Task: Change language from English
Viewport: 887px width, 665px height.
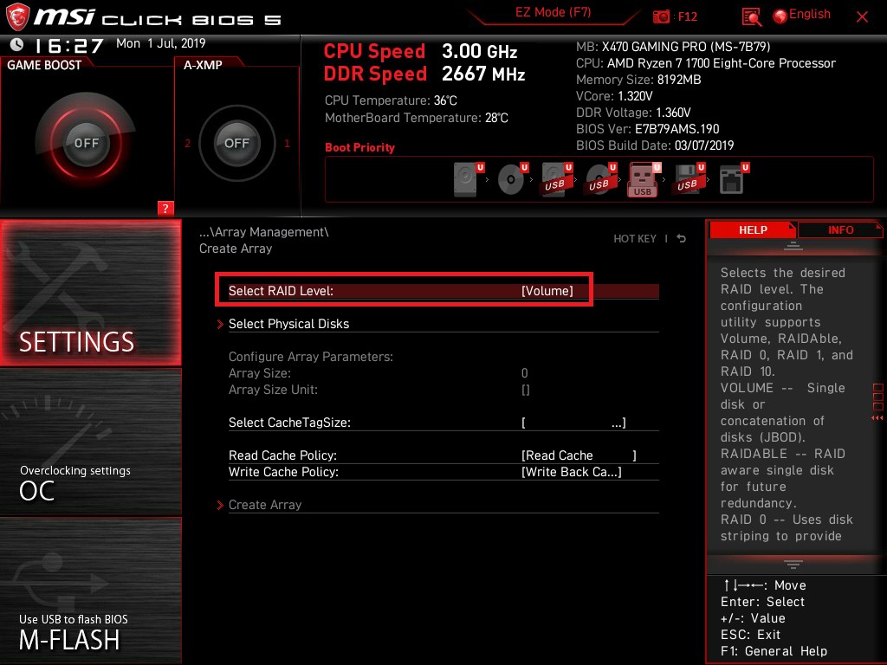Action: (x=801, y=15)
